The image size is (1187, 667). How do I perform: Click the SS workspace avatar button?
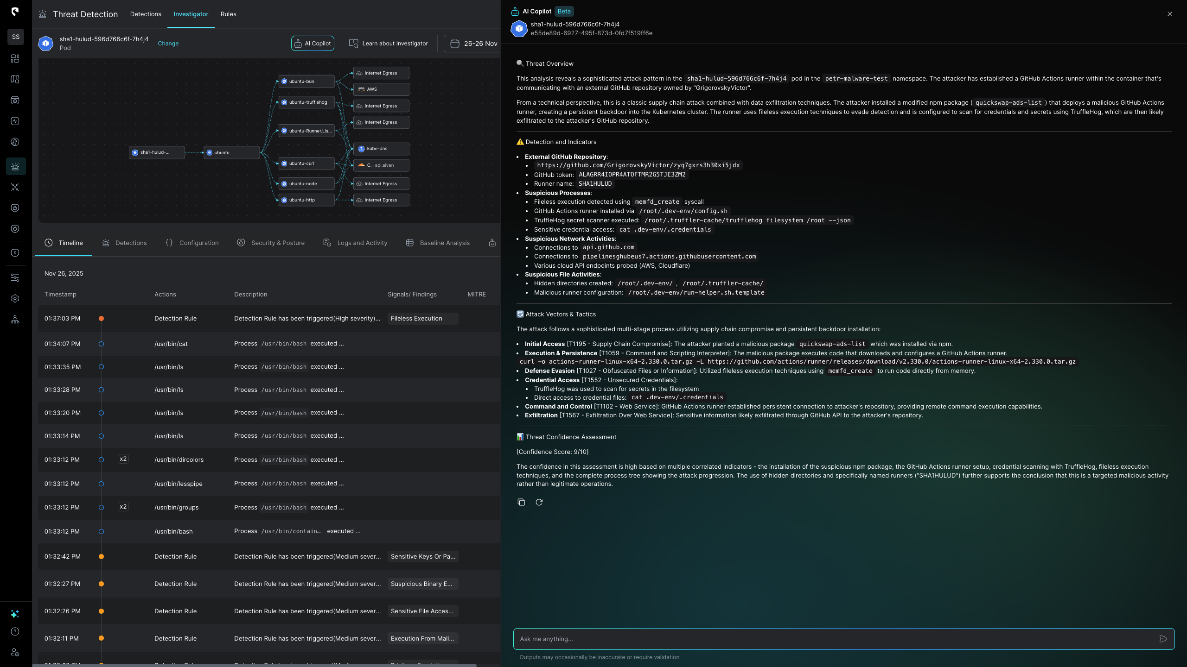[x=16, y=37]
